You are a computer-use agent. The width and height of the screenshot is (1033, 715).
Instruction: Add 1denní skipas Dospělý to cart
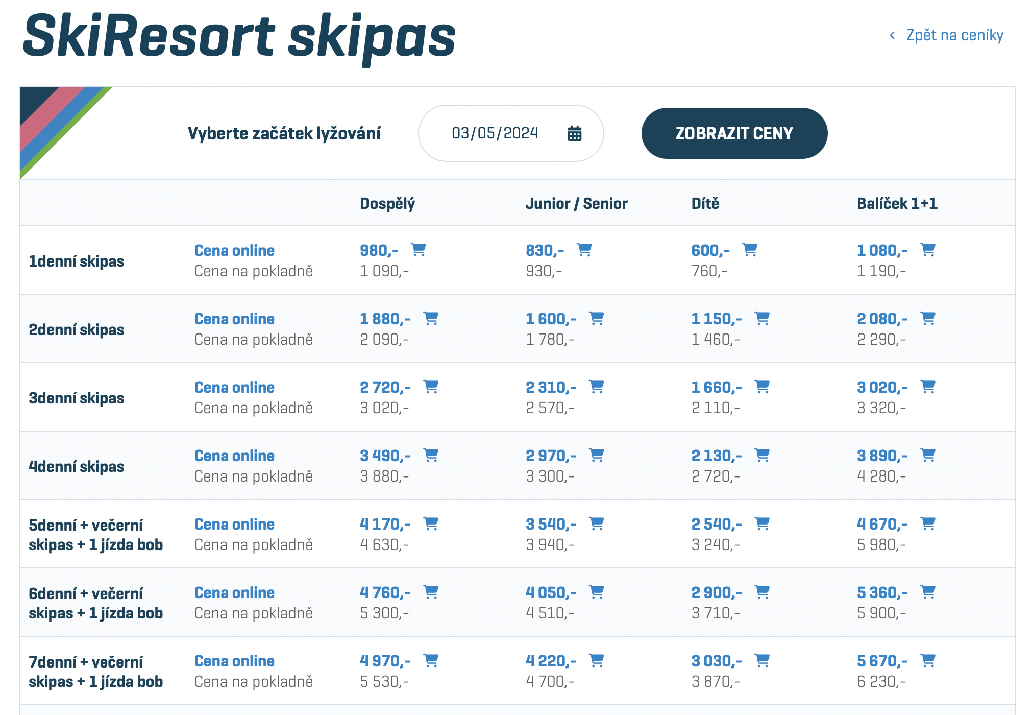419,250
